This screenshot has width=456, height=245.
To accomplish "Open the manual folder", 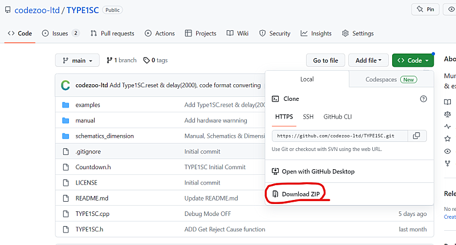I will [85, 120].
